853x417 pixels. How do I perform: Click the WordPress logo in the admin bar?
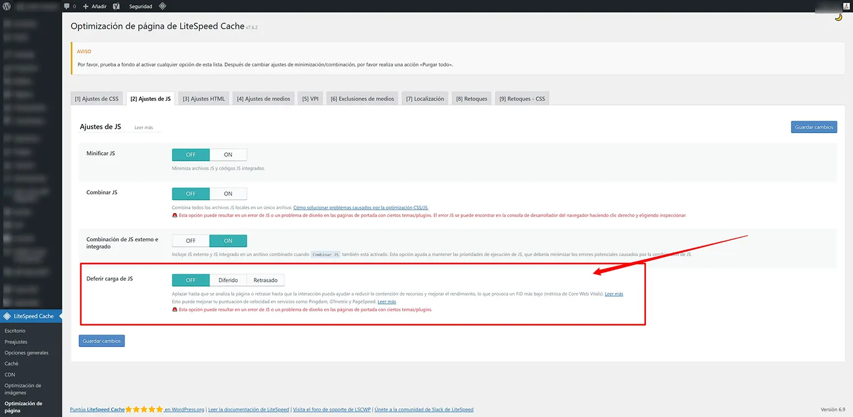tap(7, 6)
